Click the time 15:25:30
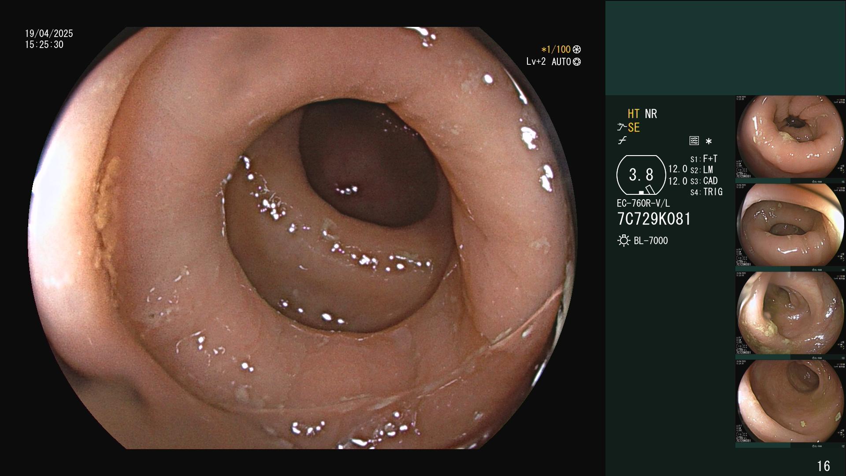846x476 pixels. (44, 45)
